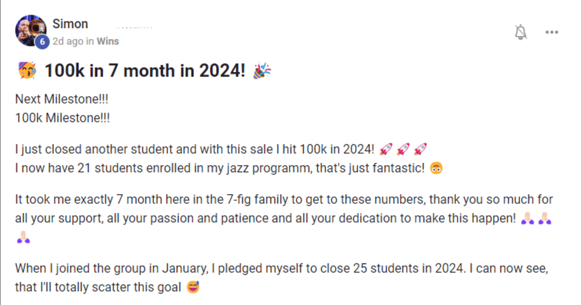Click the praying hands emoji on its own line
This screenshot has width=581, height=305.
coord(23,237)
